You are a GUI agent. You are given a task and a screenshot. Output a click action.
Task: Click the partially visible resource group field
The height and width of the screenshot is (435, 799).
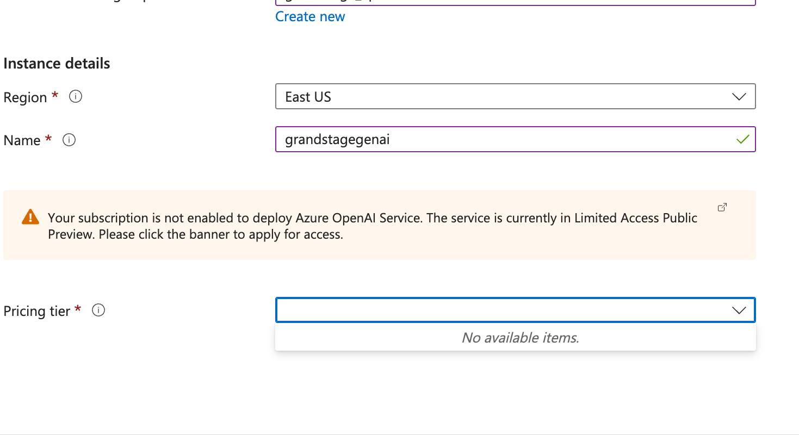tap(515, 3)
